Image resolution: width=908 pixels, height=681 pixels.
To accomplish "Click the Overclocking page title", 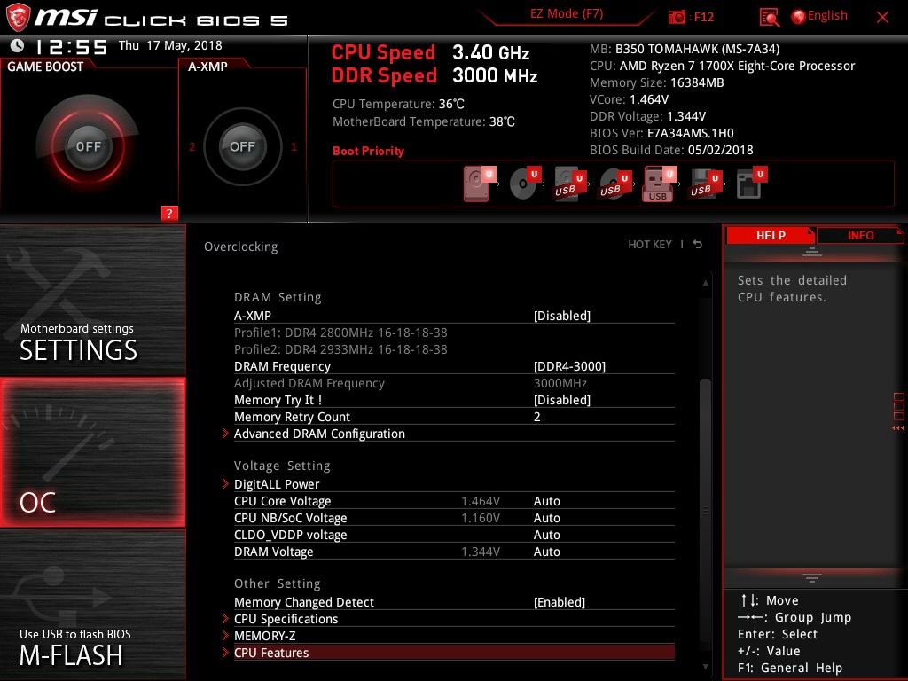I will coord(241,247).
